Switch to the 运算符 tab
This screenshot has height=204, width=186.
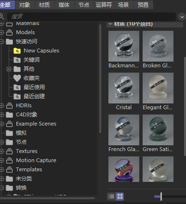[104, 5]
